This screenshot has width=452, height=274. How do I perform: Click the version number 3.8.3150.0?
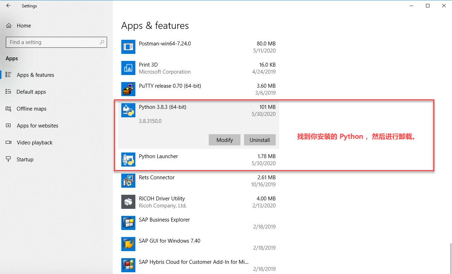(150, 121)
